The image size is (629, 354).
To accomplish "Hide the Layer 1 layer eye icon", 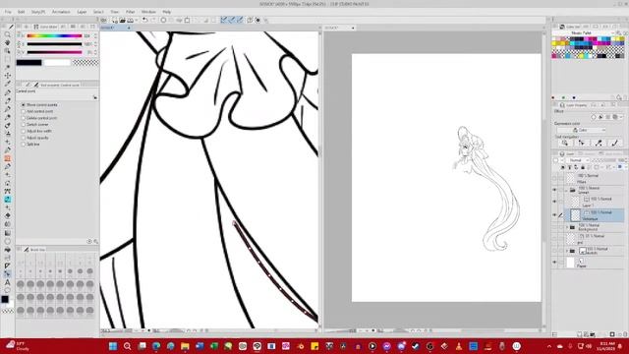I will click(x=554, y=202).
